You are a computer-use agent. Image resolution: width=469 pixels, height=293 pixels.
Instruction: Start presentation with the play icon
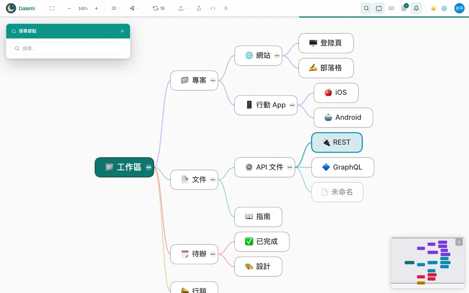click(226, 8)
